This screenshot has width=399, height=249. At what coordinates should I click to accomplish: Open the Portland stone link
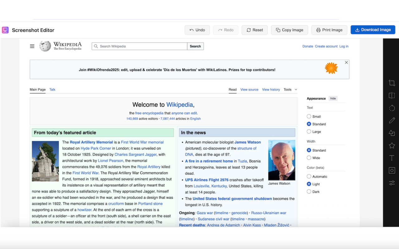pyautogui.click(x=150, y=204)
